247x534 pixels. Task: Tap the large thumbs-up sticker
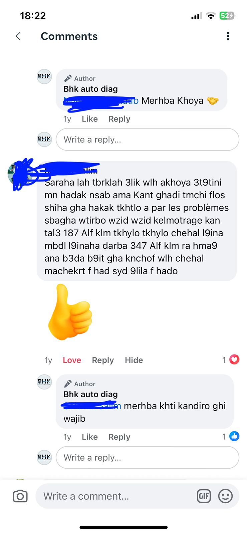pos(70,312)
